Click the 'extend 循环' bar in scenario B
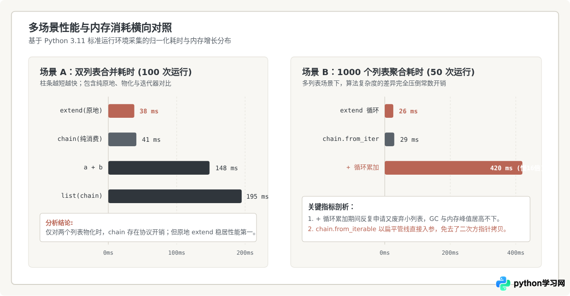The height and width of the screenshot is (296, 570). pos(389,111)
